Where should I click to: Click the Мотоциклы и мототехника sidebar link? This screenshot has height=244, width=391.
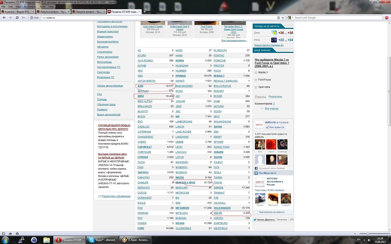point(112,26)
